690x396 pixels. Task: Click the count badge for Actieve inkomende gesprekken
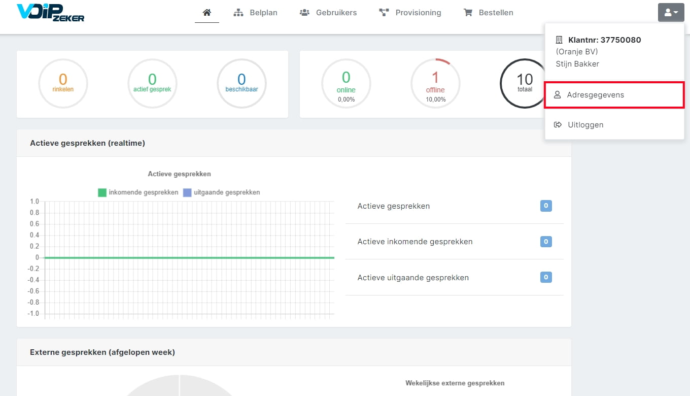click(x=546, y=242)
